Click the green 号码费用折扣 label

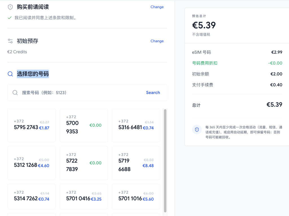[205, 63]
